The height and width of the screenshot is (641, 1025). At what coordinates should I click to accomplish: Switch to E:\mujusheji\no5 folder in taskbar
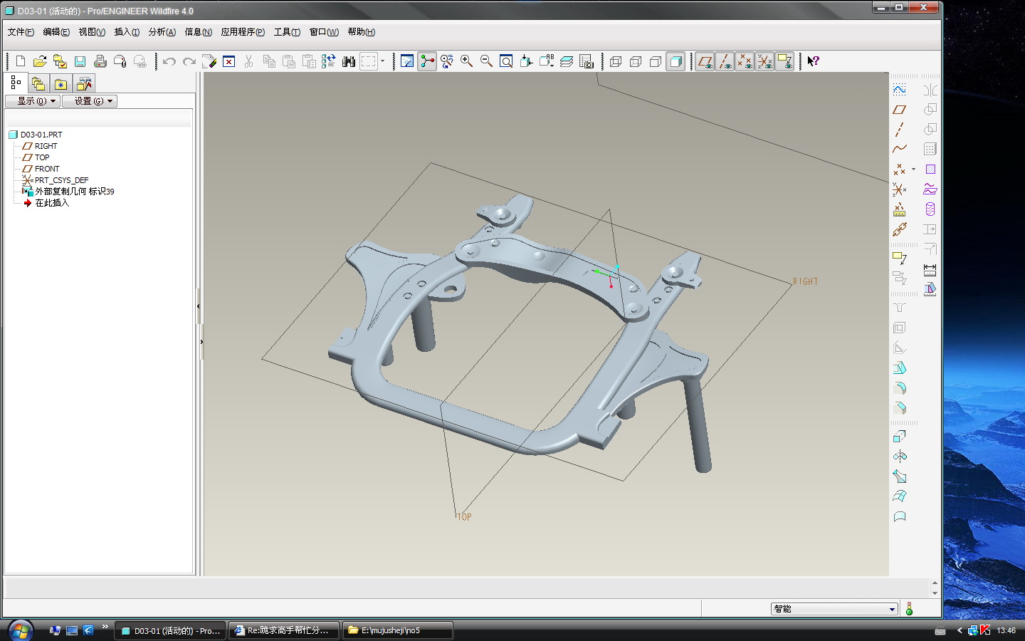397,630
